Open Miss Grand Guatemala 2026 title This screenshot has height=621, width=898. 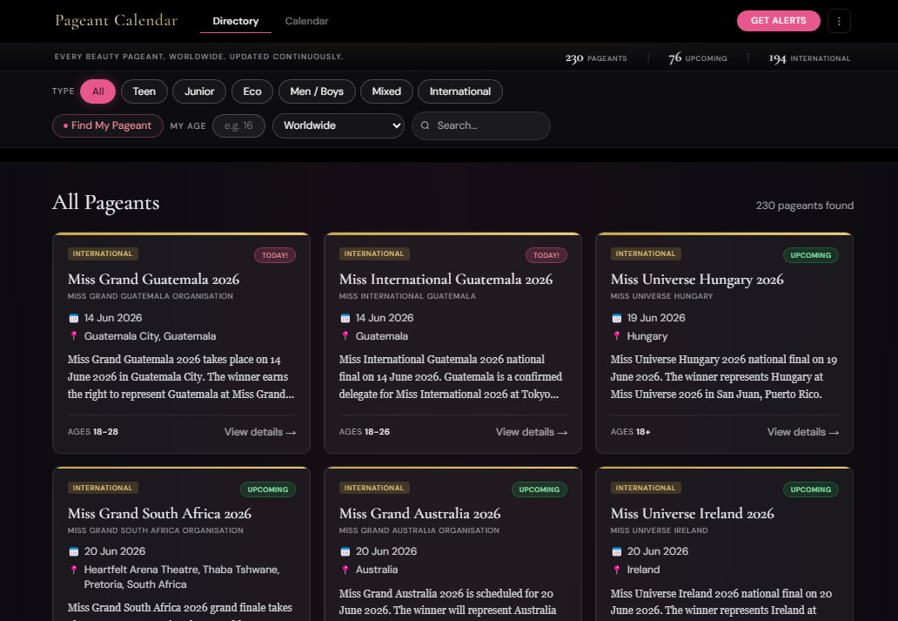153,280
